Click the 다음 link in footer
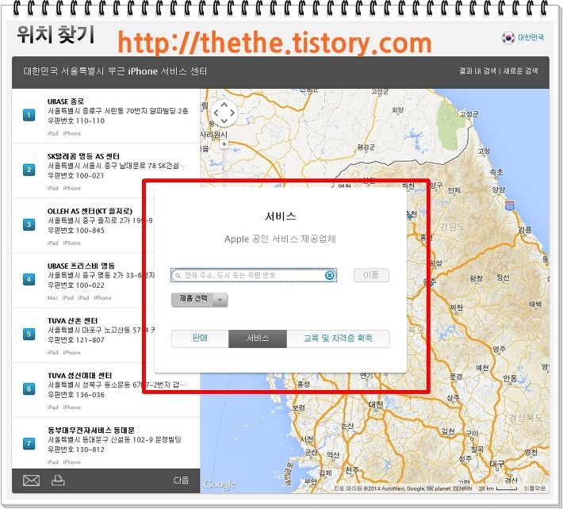 [x=182, y=480]
